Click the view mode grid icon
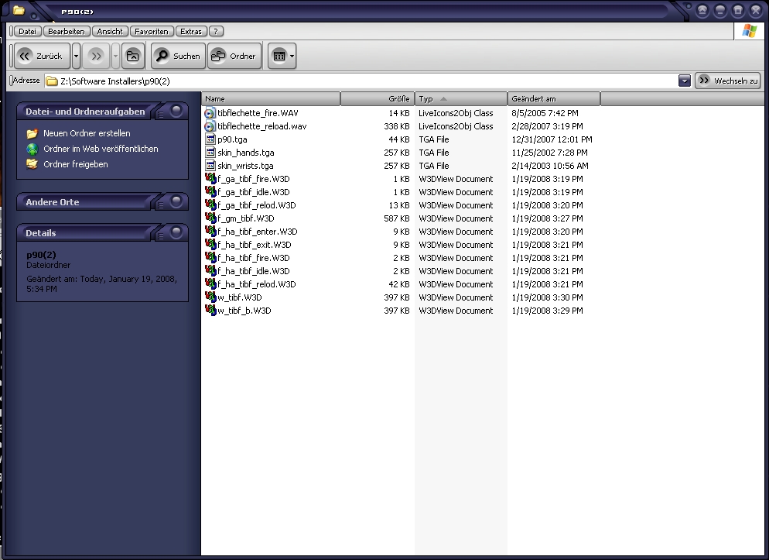769x560 pixels. (x=279, y=56)
